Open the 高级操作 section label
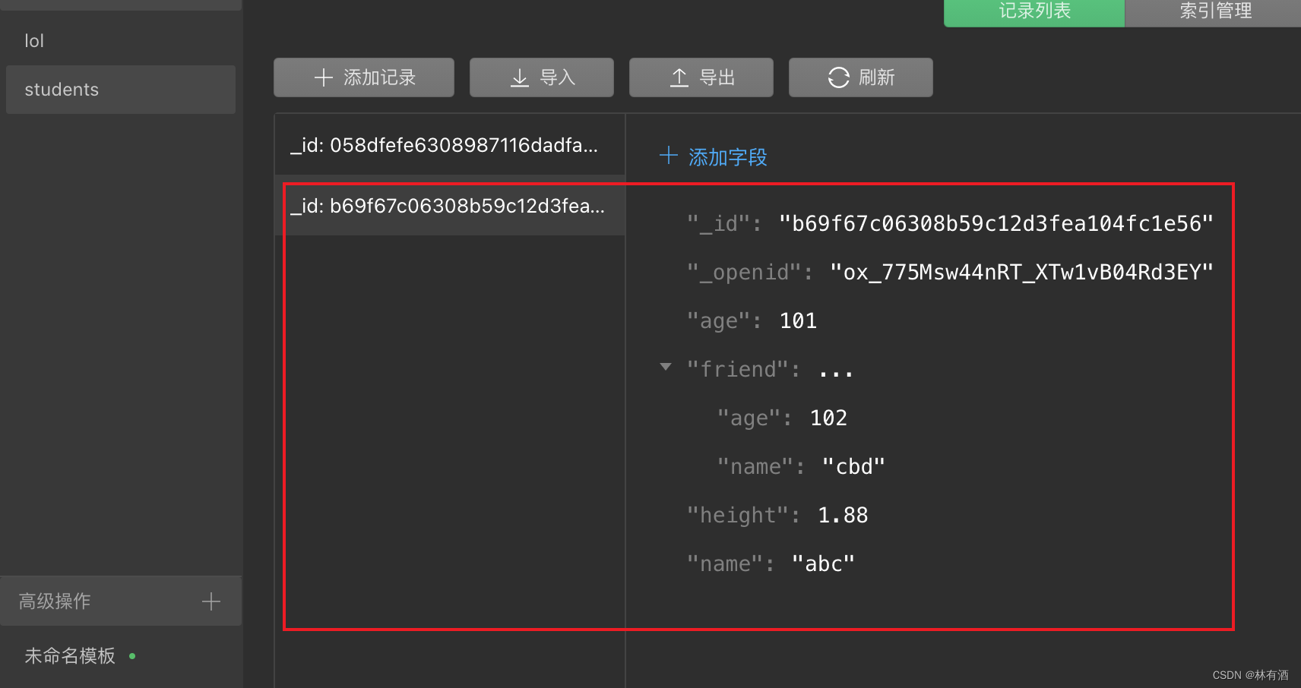Image resolution: width=1301 pixels, height=688 pixels. [55, 601]
